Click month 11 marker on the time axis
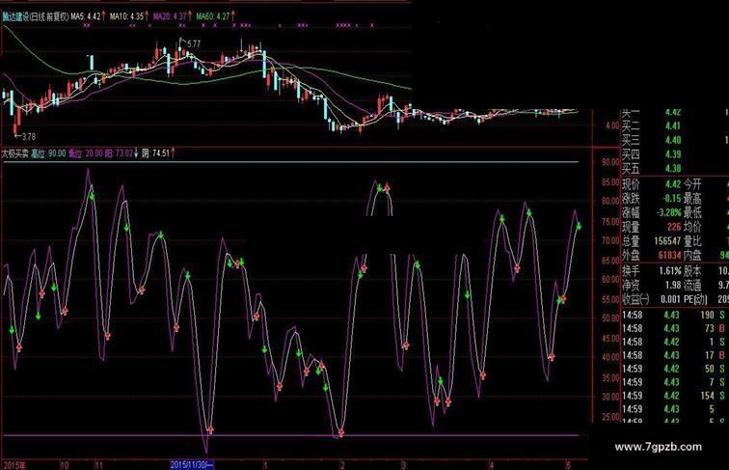 point(98,465)
